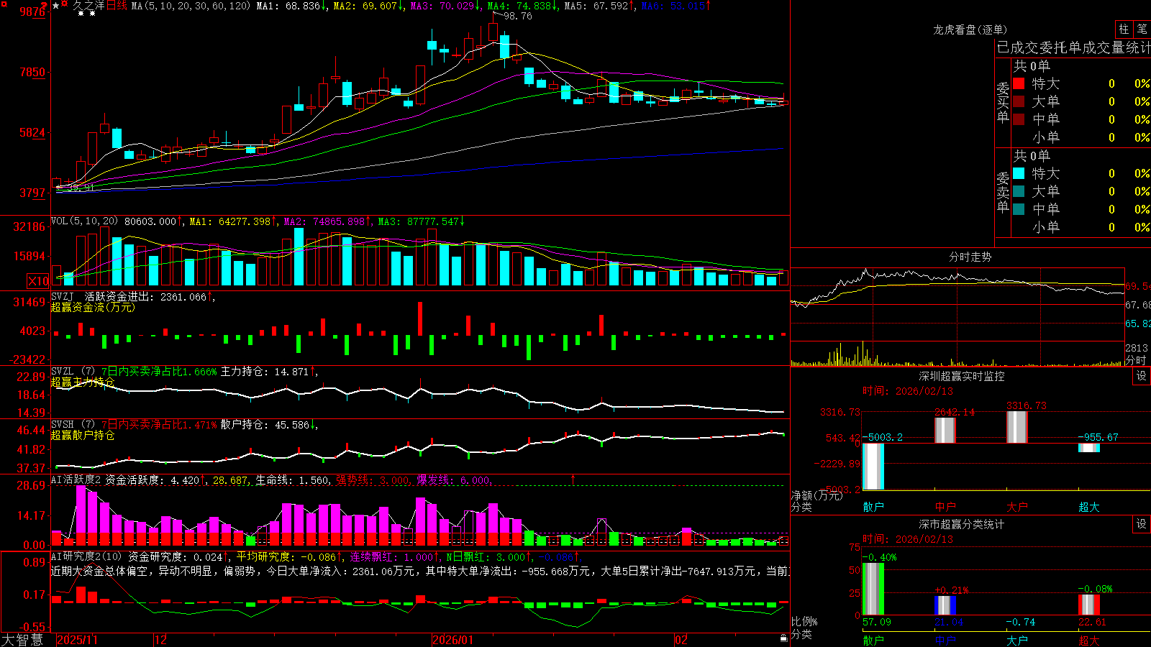Click the 深圳超赢实时监控 panel title
Screen dimensions: 1151x647
click(962, 376)
